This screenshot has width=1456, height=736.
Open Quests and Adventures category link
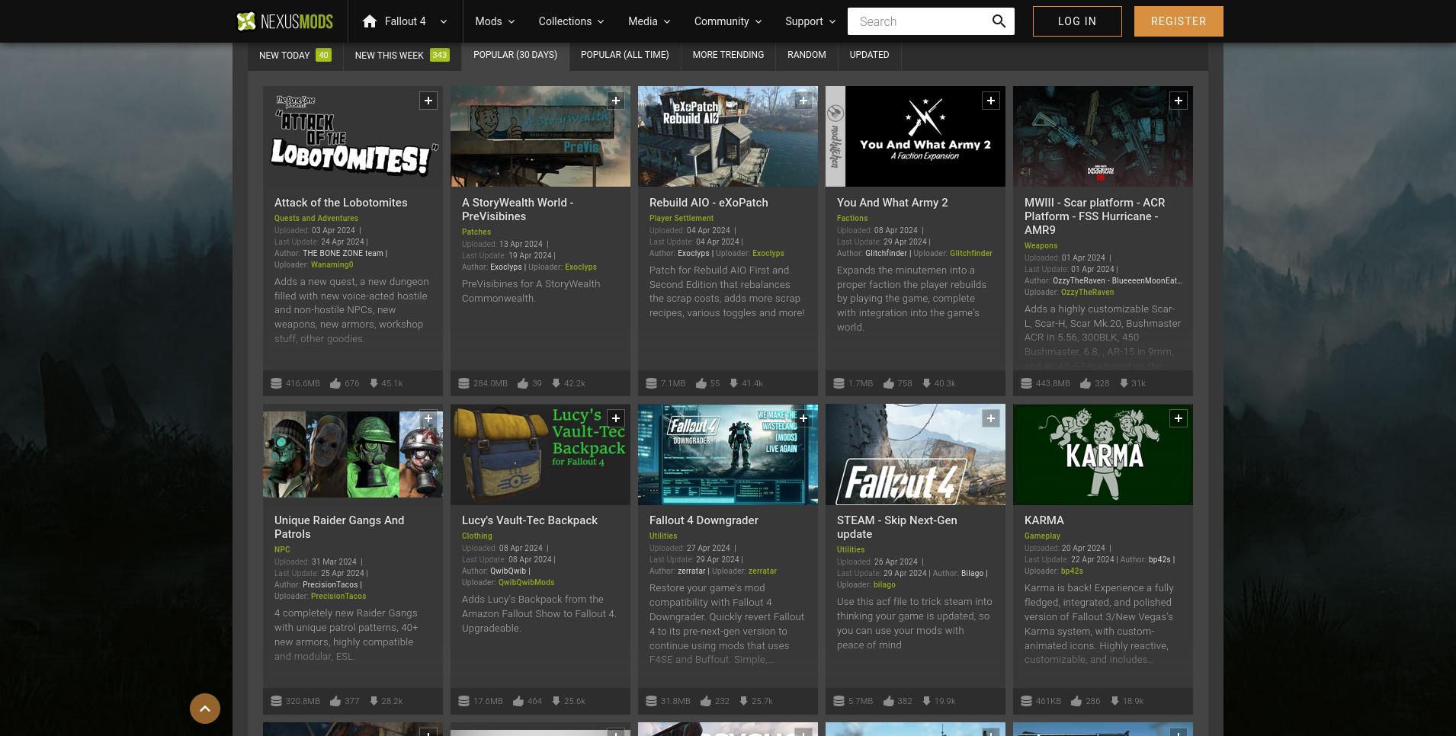click(316, 219)
